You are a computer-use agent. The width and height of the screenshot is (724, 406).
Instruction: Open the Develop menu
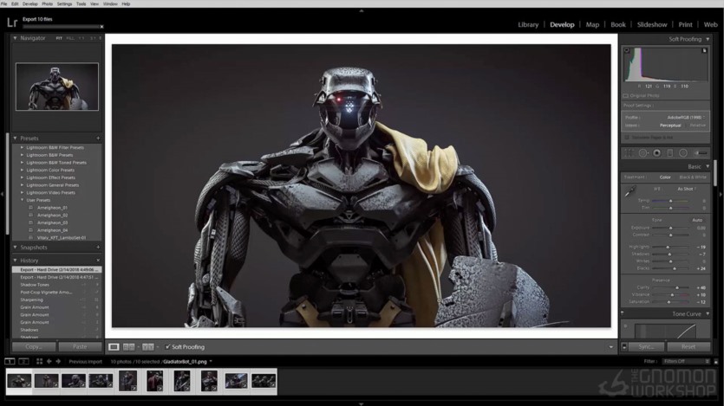click(x=30, y=3)
